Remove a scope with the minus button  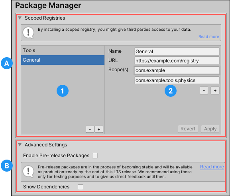(x=204, y=90)
